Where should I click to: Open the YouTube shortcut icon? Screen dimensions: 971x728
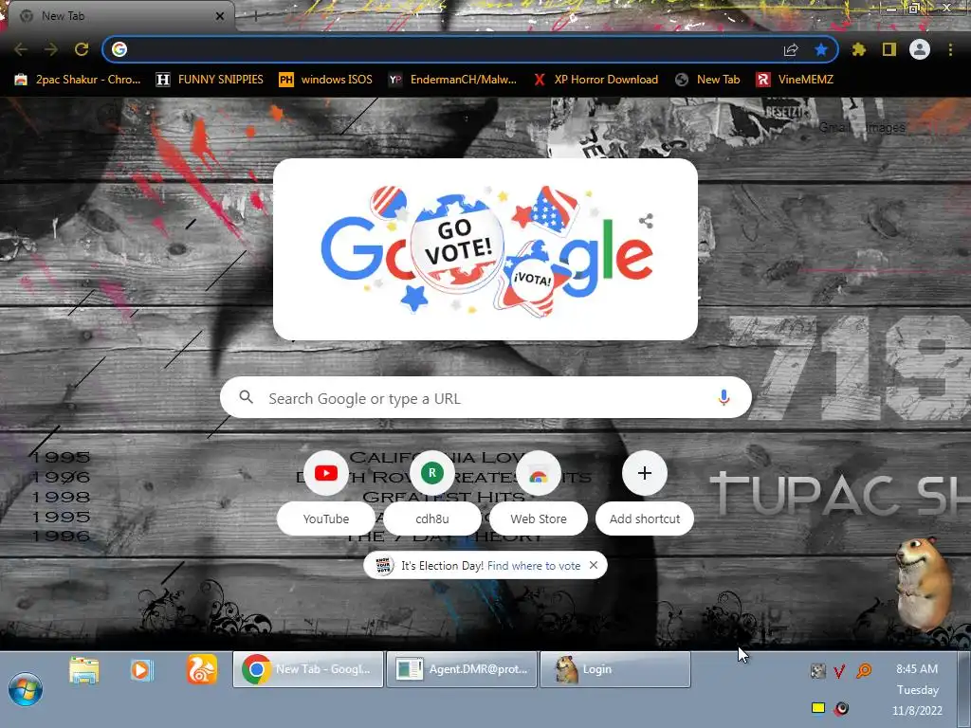(x=326, y=474)
